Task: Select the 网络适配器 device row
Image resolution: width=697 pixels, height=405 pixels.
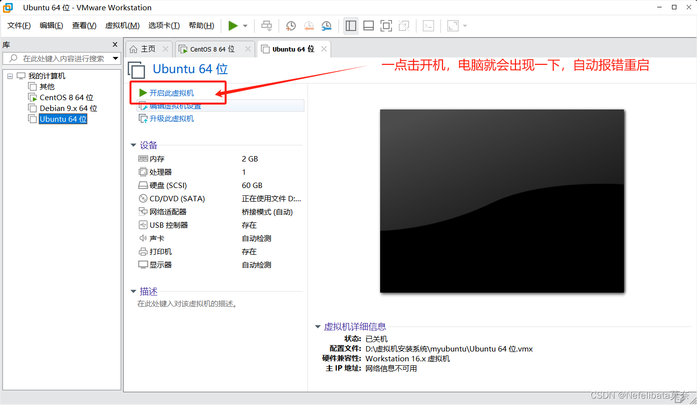Action: (220, 212)
